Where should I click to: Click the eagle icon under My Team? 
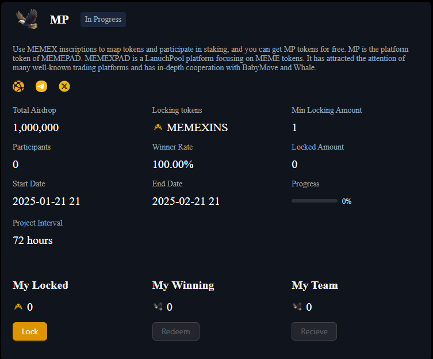pos(297,307)
